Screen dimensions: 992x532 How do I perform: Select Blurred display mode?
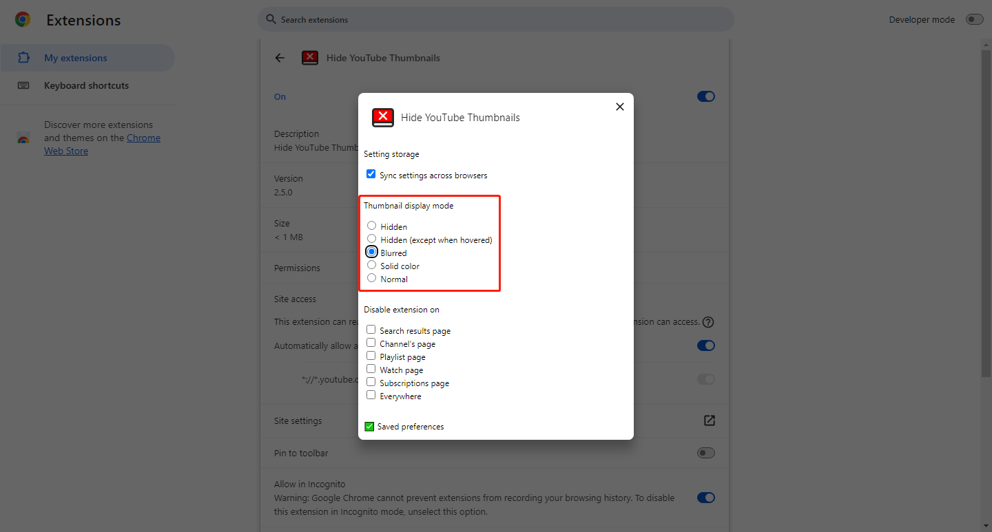coord(372,252)
